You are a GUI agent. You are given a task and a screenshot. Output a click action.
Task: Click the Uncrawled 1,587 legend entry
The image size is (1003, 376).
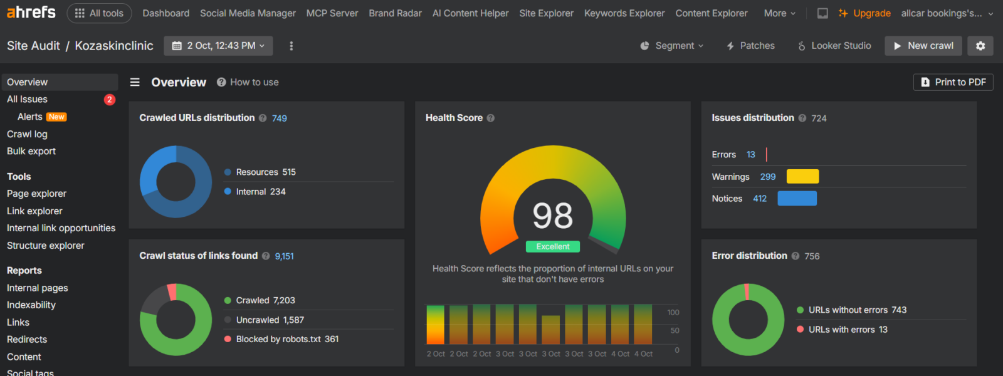click(x=264, y=320)
